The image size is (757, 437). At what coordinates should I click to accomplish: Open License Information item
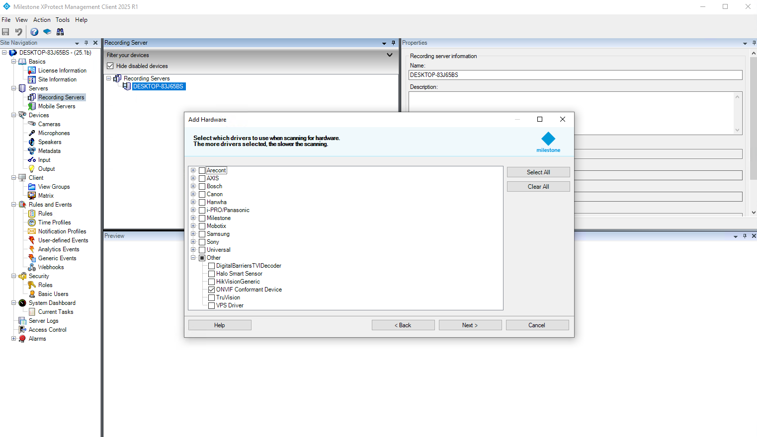(62, 71)
